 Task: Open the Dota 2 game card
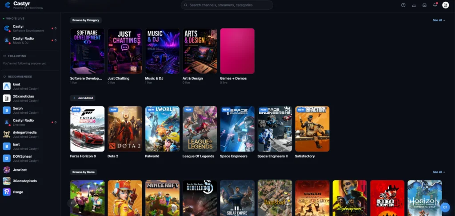click(x=125, y=129)
